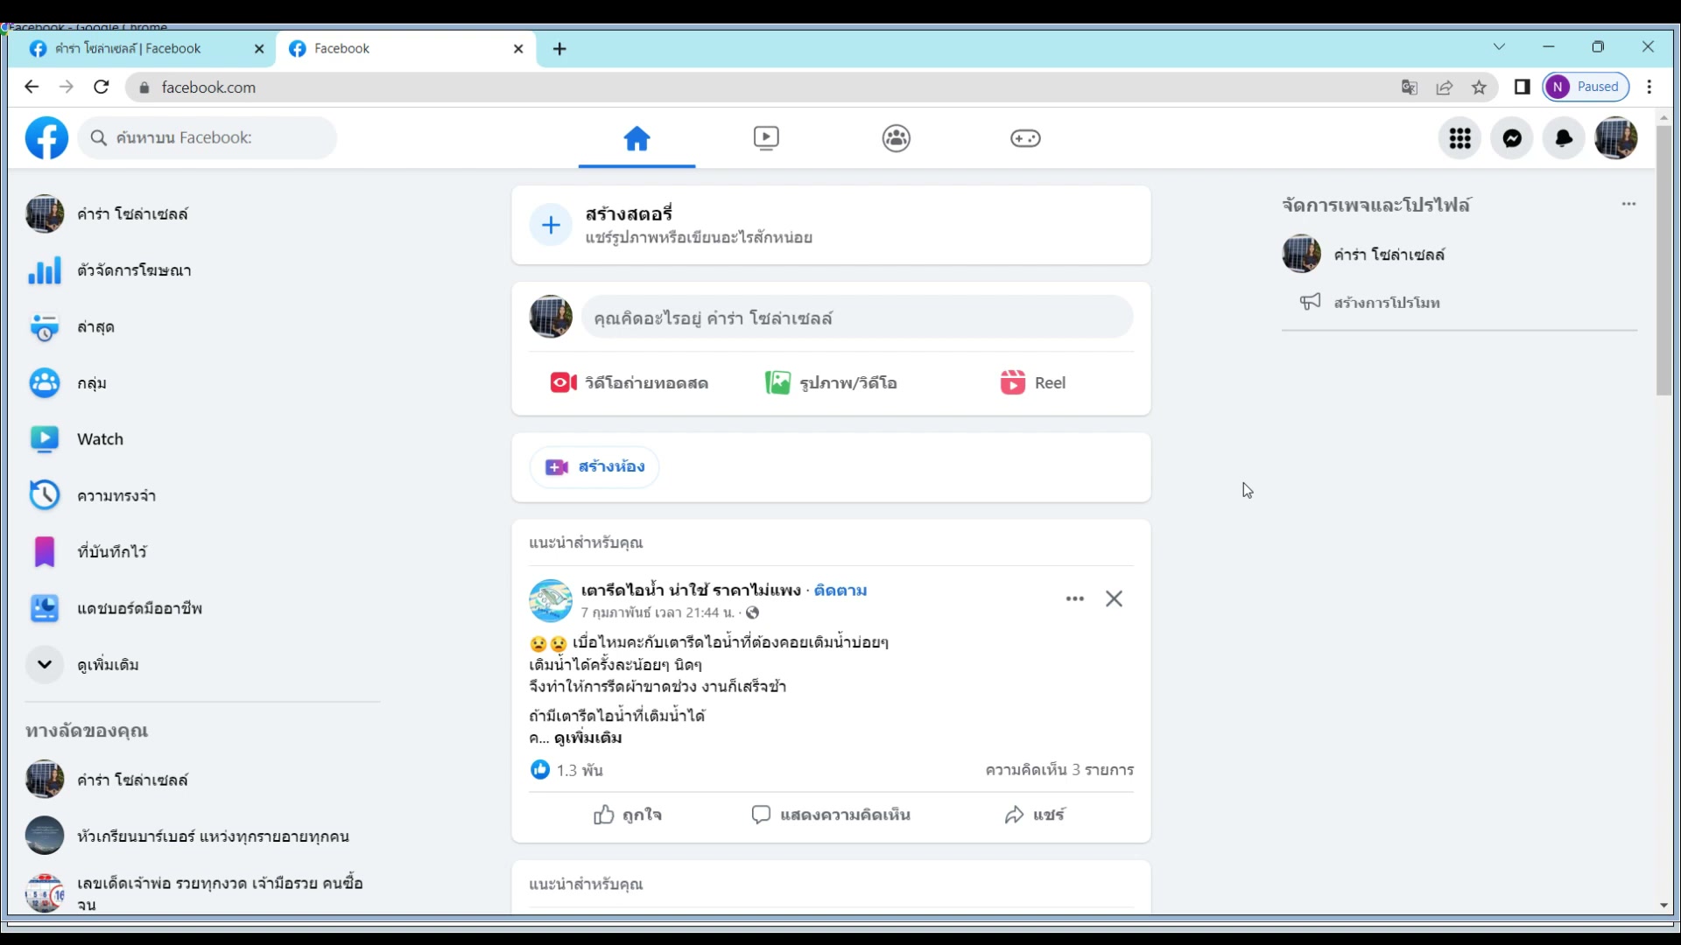Hide the suggested post with X
Viewport: 1681px width, 945px height.
pos(1114,599)
